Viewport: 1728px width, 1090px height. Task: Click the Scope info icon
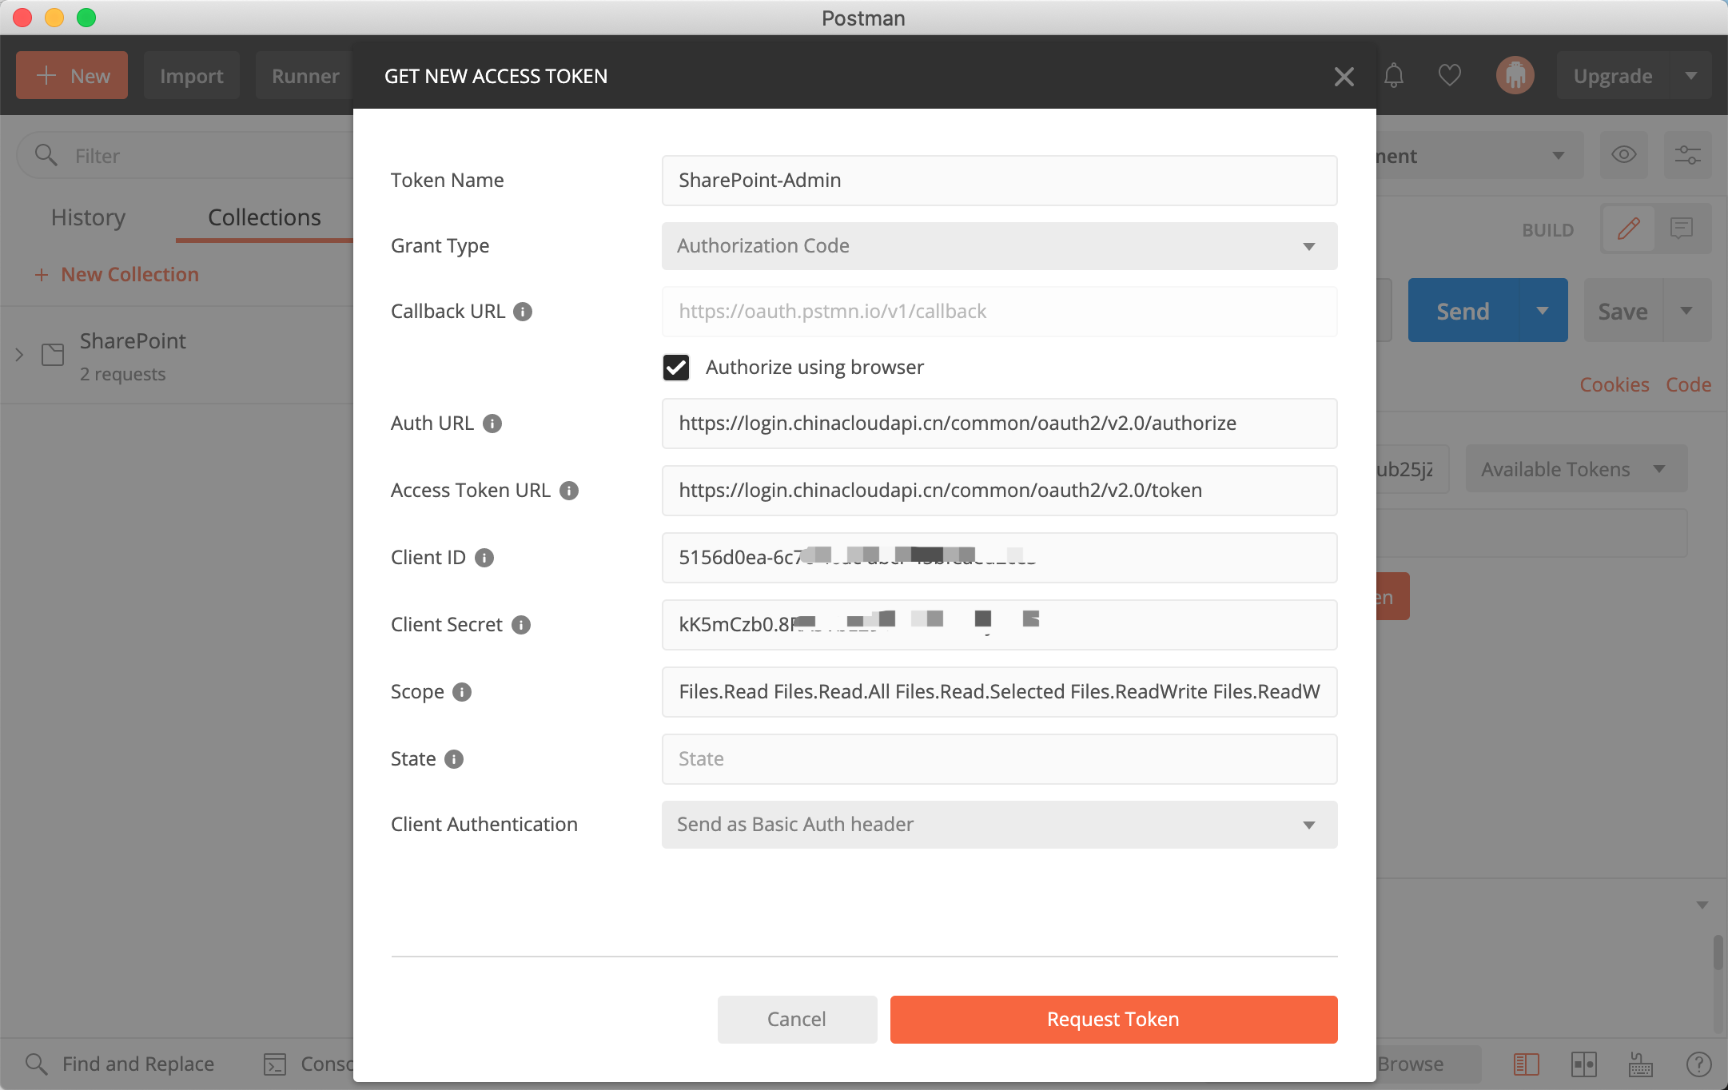(x=462, y=692)
